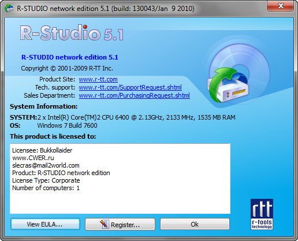This screenshot has height=241, width=298.
Task: Click the pencil icon on Register button
Action: (104, 224)
